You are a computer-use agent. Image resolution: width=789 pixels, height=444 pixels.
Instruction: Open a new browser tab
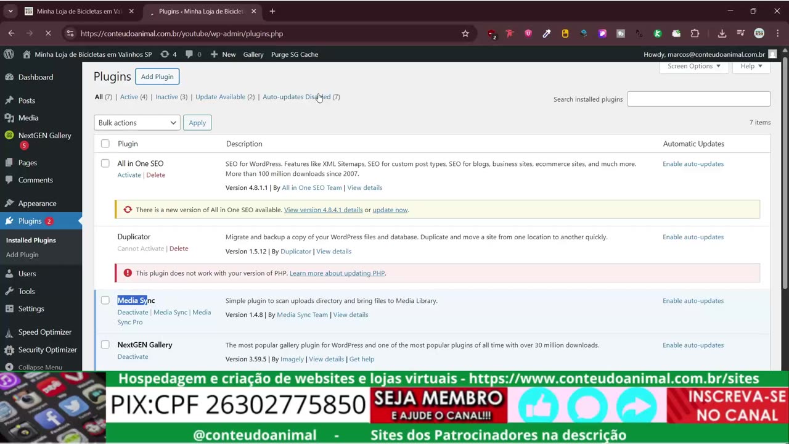[272, 11]
